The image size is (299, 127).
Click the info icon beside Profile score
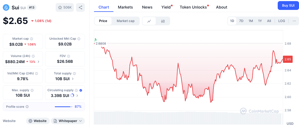[27, 107]
